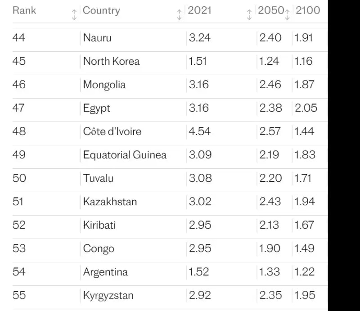Select the Nauru country cell
This screenshot has width=360, height=311.
(x=97, y=38)
